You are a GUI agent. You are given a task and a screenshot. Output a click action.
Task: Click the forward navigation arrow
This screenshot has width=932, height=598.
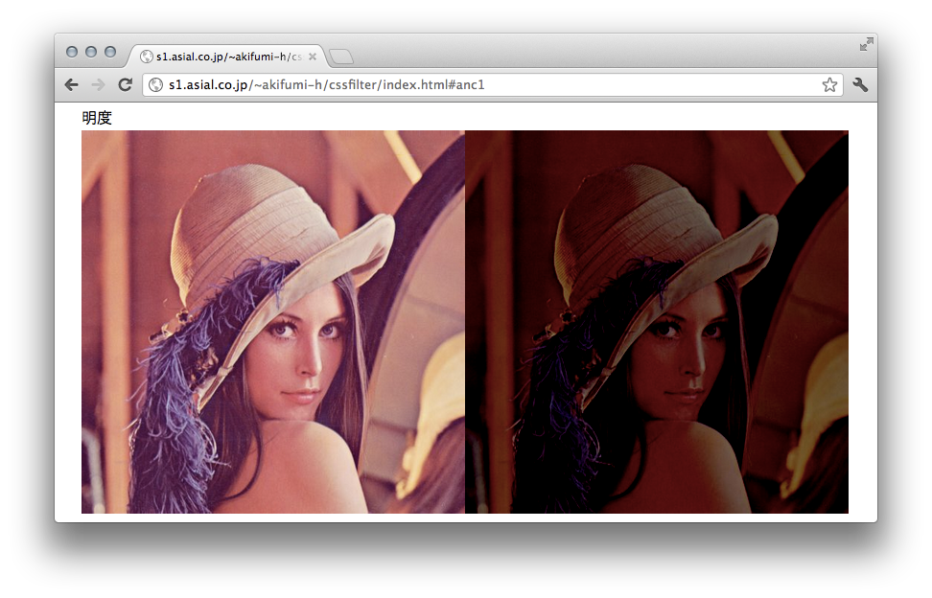pos(98,84)
